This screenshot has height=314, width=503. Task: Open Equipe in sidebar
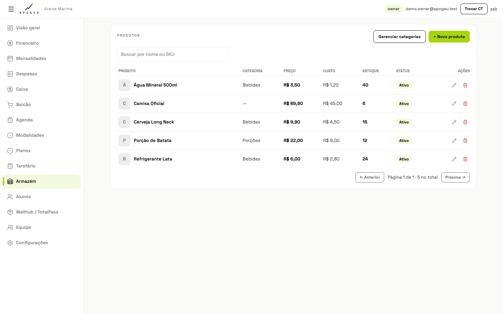pyautogui.click(x=42, y=227)
